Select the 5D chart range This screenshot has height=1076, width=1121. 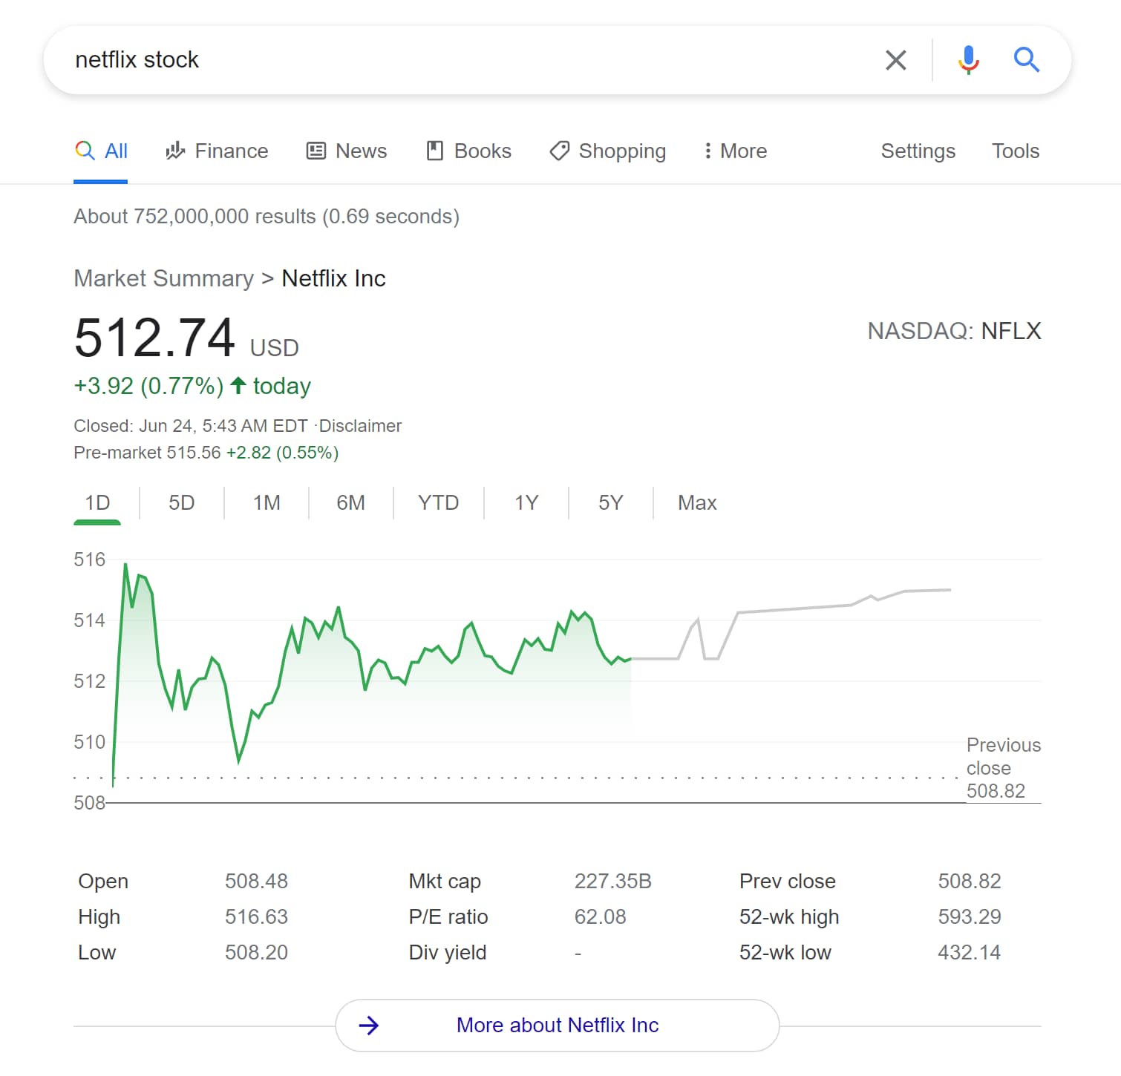point(181,503)
